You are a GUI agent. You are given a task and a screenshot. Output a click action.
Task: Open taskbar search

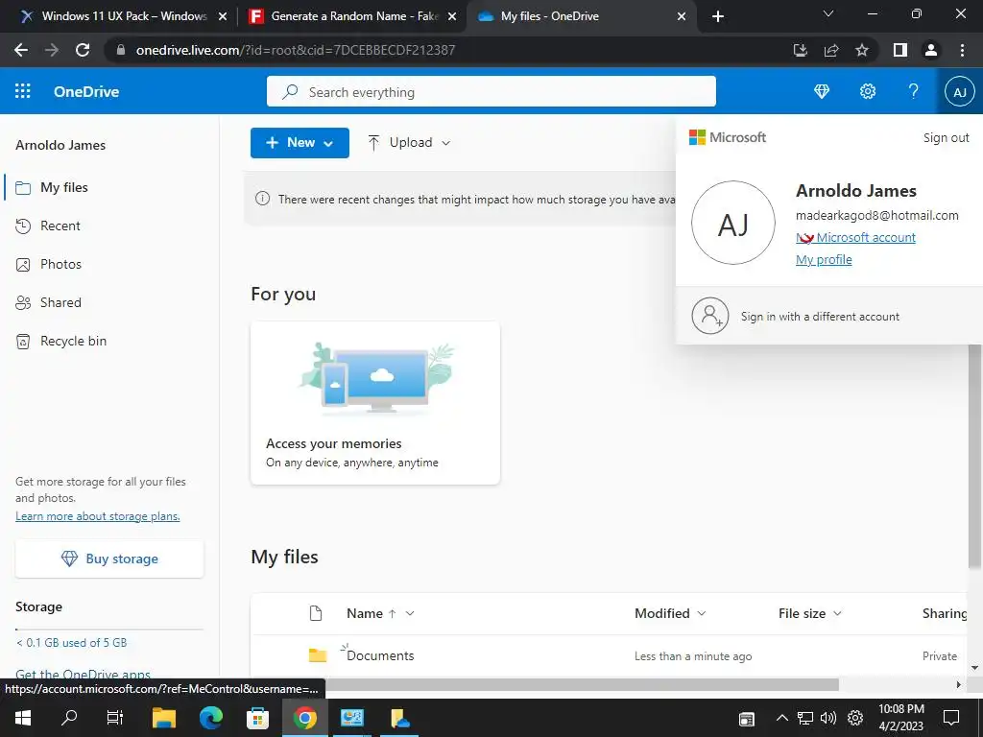coord(69,718)
